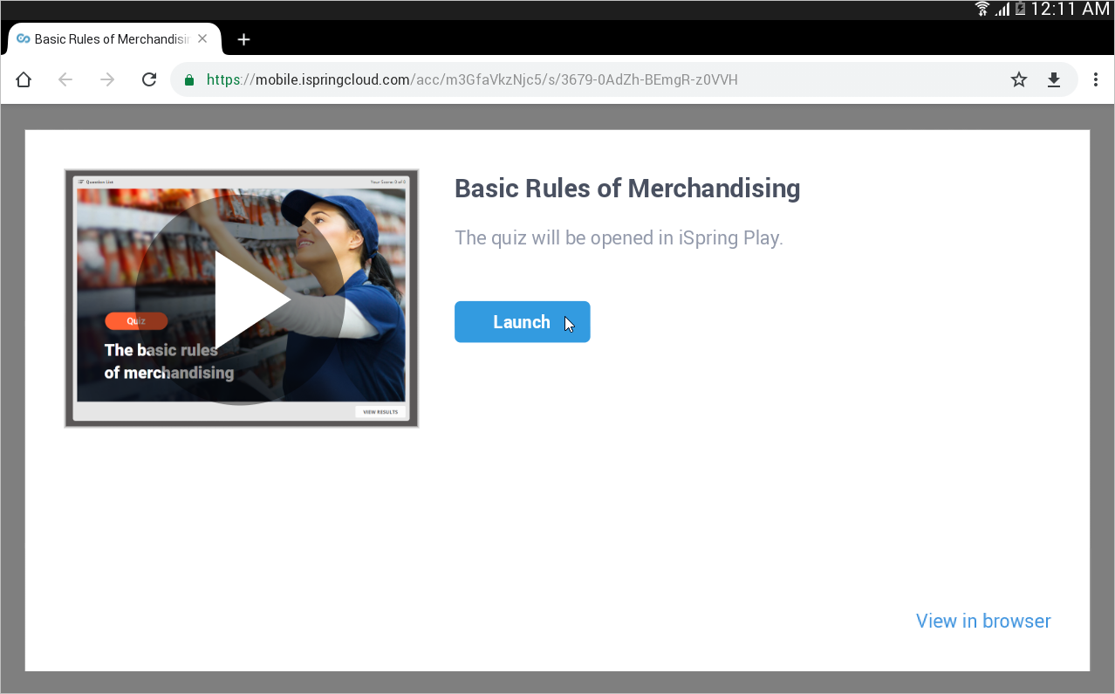1115x694 pixels.
Task: Tap the Wi-Fi status icon
Action: [x=982, y=9]
